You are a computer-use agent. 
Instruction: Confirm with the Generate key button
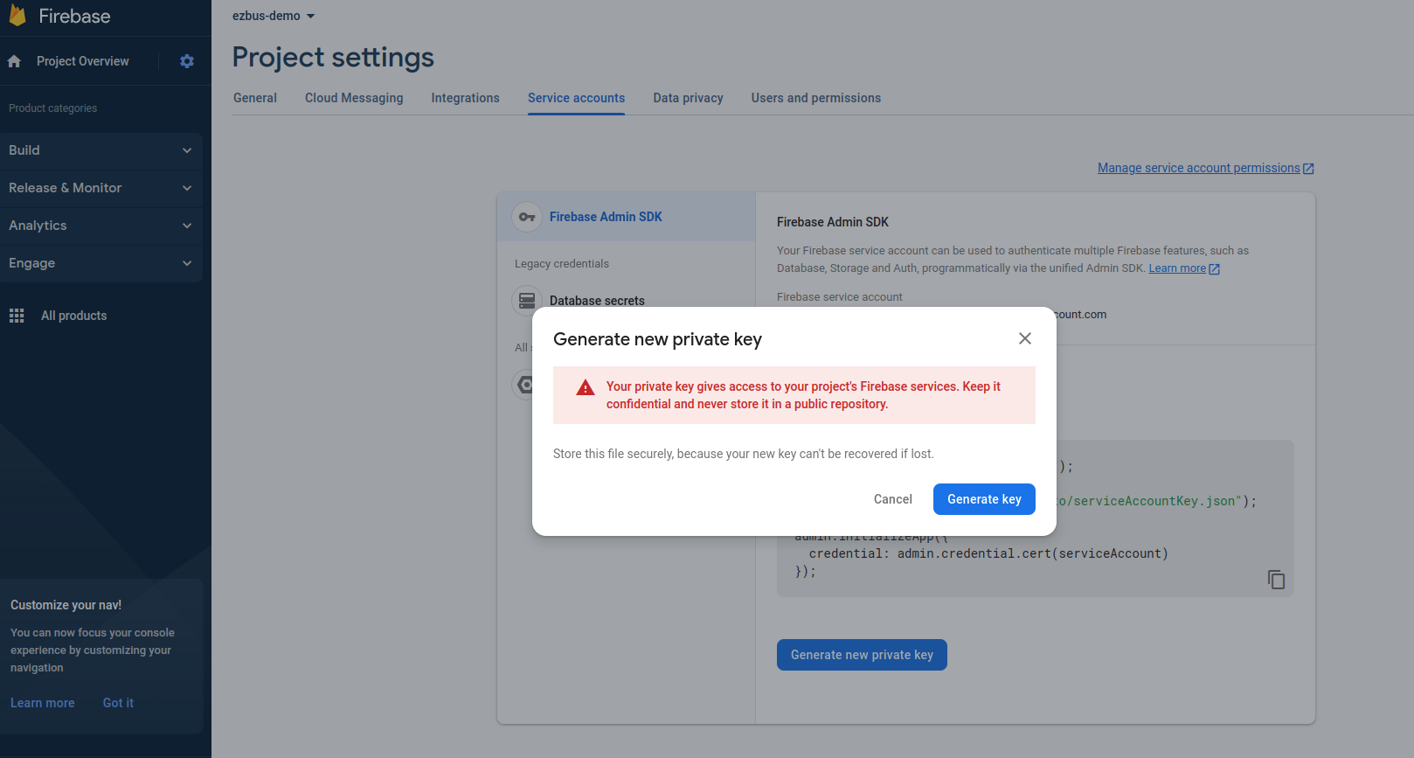pos(984,499)
